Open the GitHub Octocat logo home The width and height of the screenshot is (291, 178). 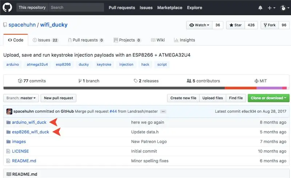[7, 7]
